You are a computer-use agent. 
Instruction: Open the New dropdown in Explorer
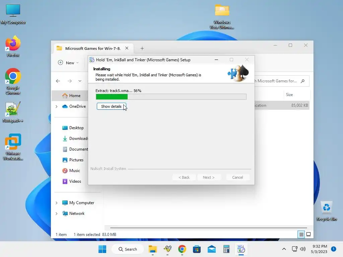click(x=68, y=63)
